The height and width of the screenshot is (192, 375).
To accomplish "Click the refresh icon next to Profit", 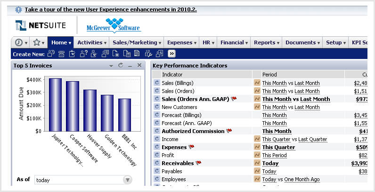I will pos(157,155).
